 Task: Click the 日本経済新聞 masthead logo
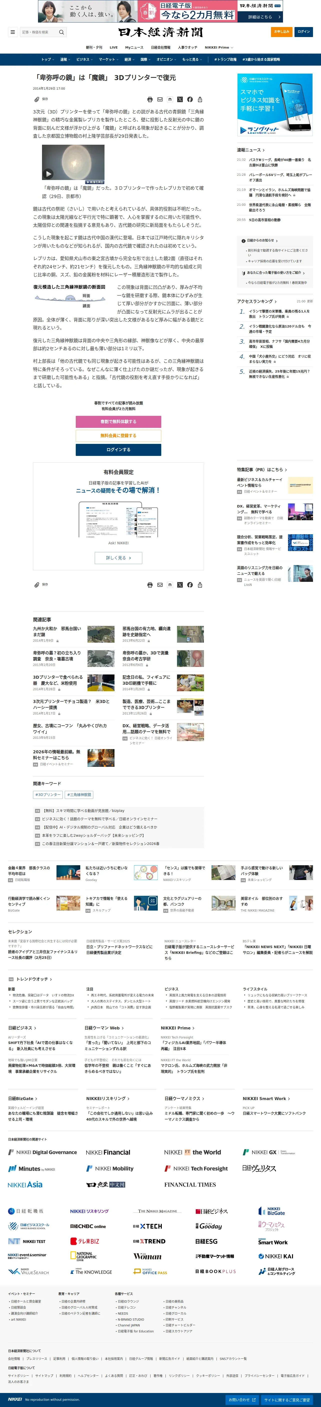pos(160,32)
